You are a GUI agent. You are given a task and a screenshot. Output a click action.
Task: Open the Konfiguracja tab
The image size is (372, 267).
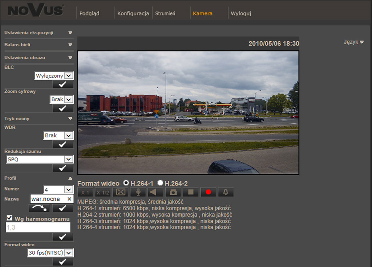pos(133,13)
